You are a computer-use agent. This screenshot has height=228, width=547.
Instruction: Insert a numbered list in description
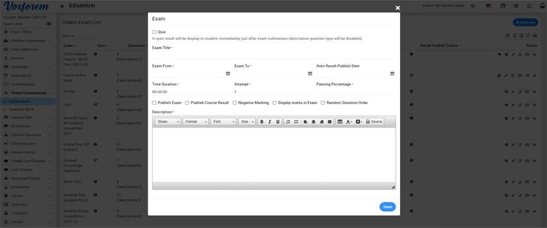click(x=288, y=122)
